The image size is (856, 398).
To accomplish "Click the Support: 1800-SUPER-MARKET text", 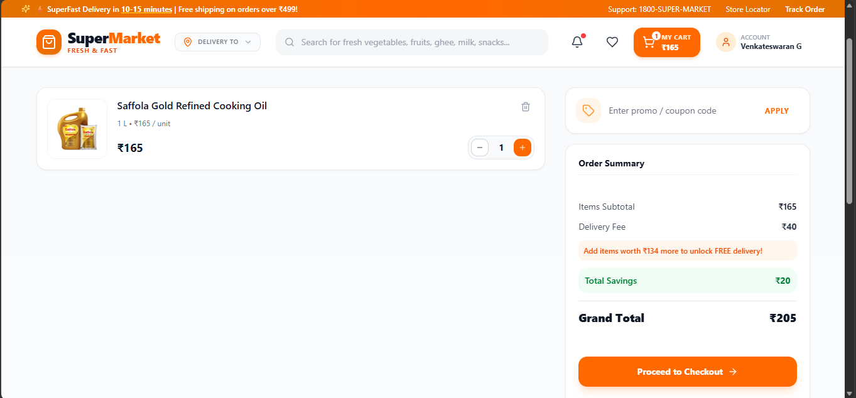I will pos(659,9).
